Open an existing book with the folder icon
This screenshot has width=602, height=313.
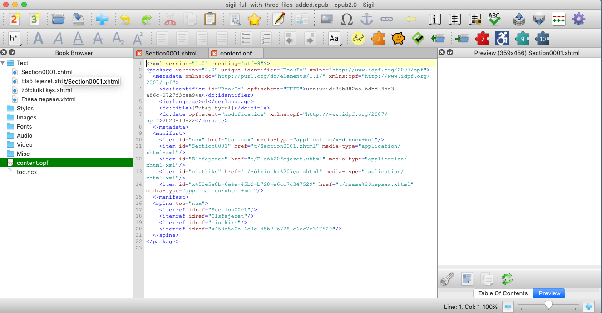click(x=58, y=20)
